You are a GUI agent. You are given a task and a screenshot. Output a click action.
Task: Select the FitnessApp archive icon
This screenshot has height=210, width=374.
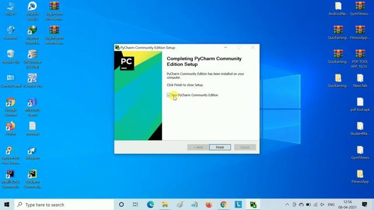click(360, 33)
